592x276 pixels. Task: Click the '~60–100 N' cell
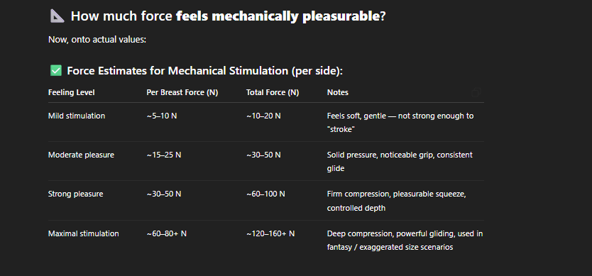(265, 194)
